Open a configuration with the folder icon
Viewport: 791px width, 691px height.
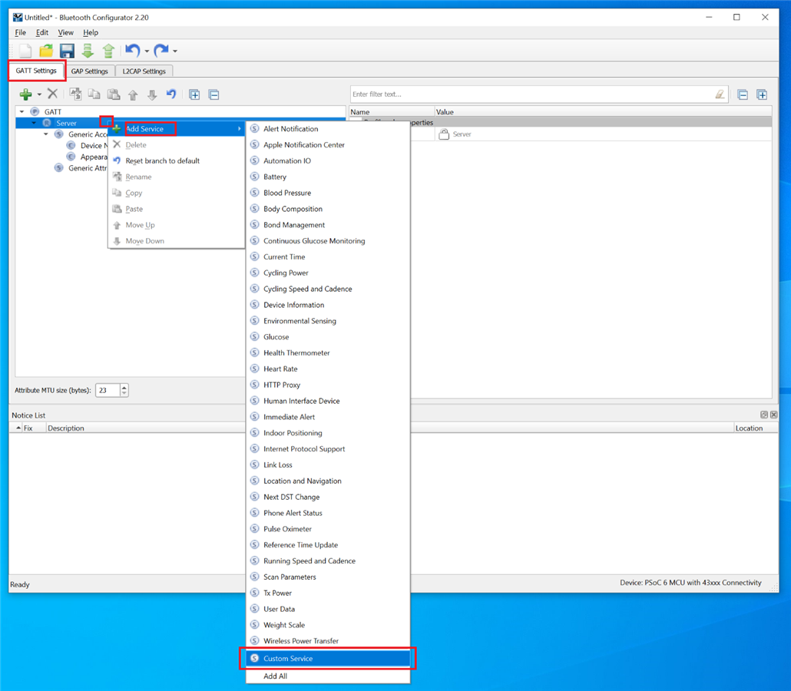point(46,51)
